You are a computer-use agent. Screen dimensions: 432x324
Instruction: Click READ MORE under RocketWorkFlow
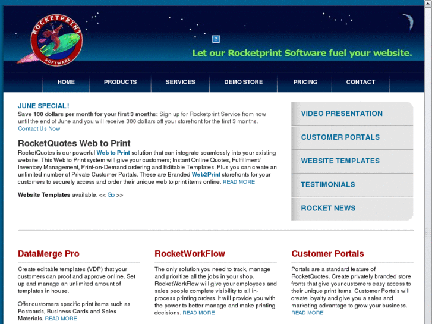[198, 313]
